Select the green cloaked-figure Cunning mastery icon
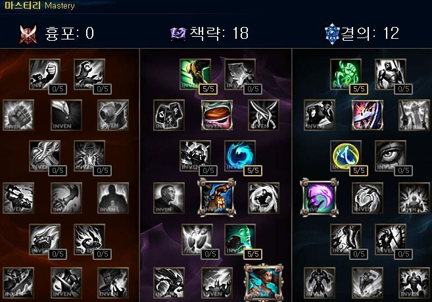 click(195, 74)
